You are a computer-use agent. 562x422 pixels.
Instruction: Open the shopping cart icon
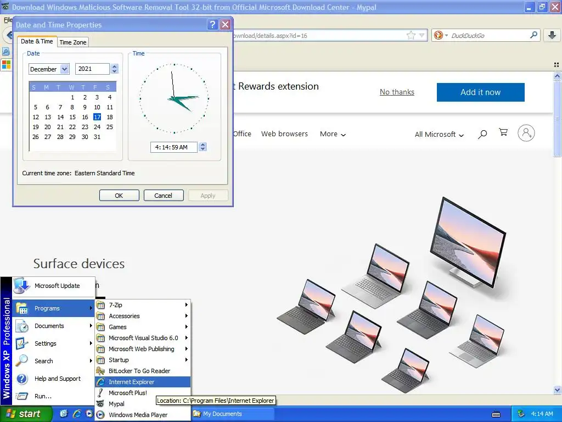pos(503,132)
